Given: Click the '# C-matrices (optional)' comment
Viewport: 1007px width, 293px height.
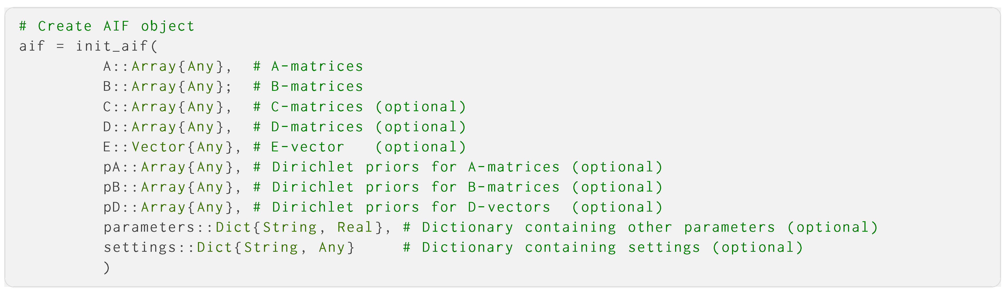Looking at the screenshot, I should point(360,107).
